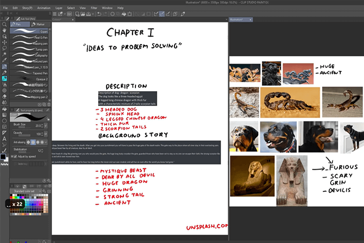Select the highlighted cyan Brush tool
The height and width of the screenshot is (243, 364).
pyautogui.click(x=4, y=78)
